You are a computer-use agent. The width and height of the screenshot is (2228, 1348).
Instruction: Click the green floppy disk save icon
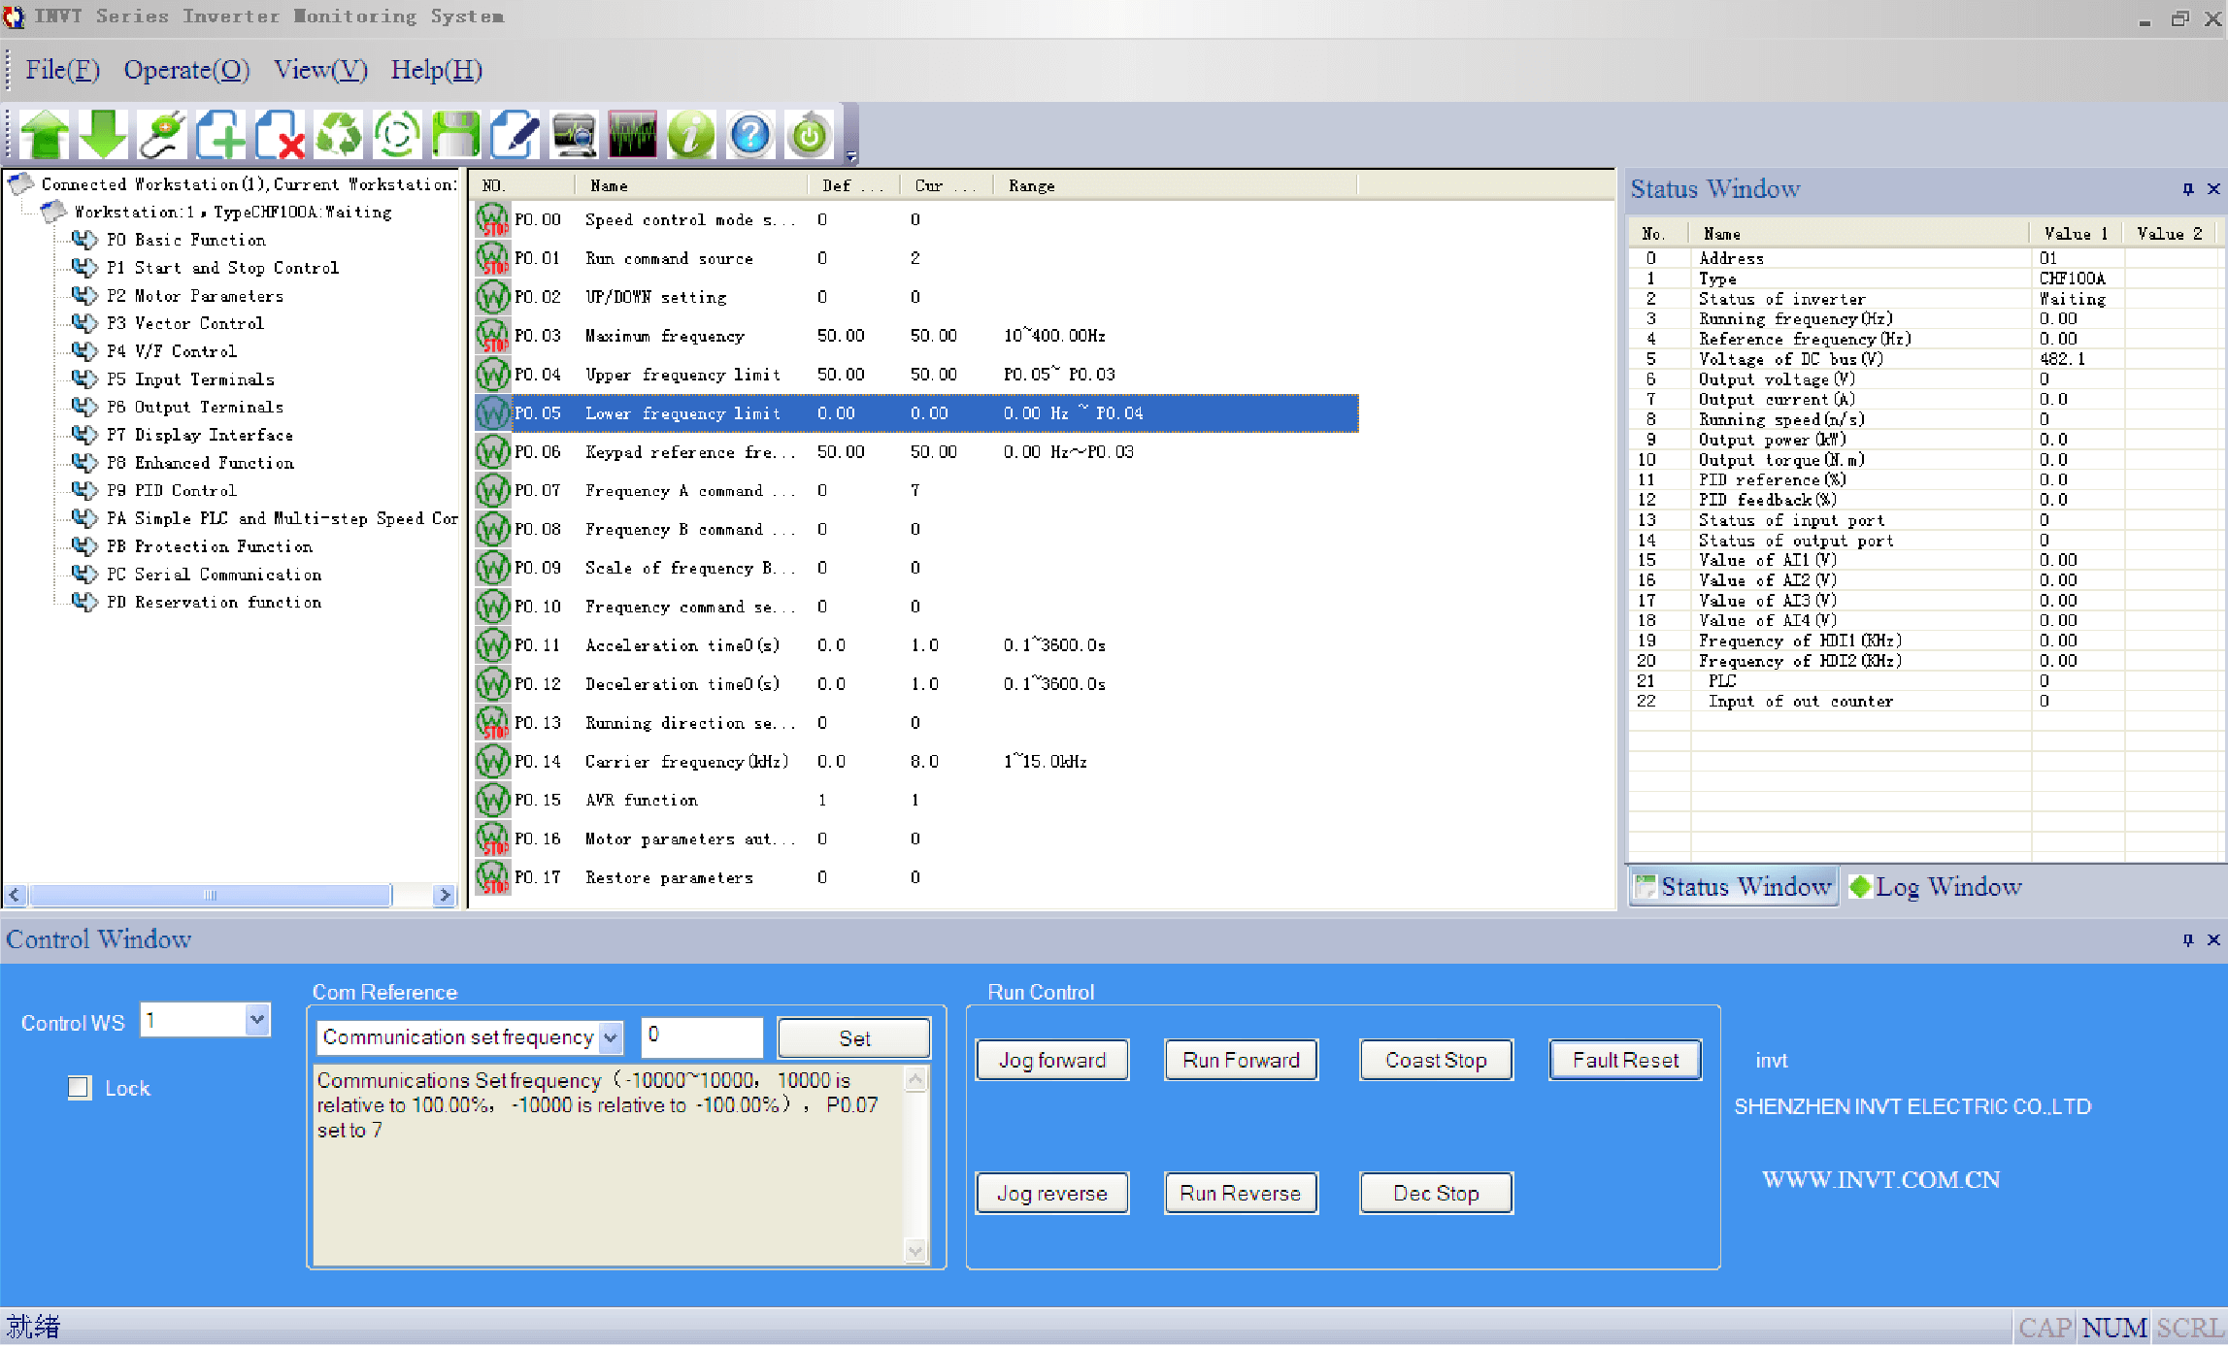pyautogui.click(x=455, y=134)
